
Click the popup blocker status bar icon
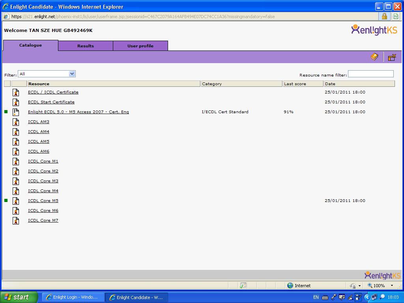click(x=243, y=286)
